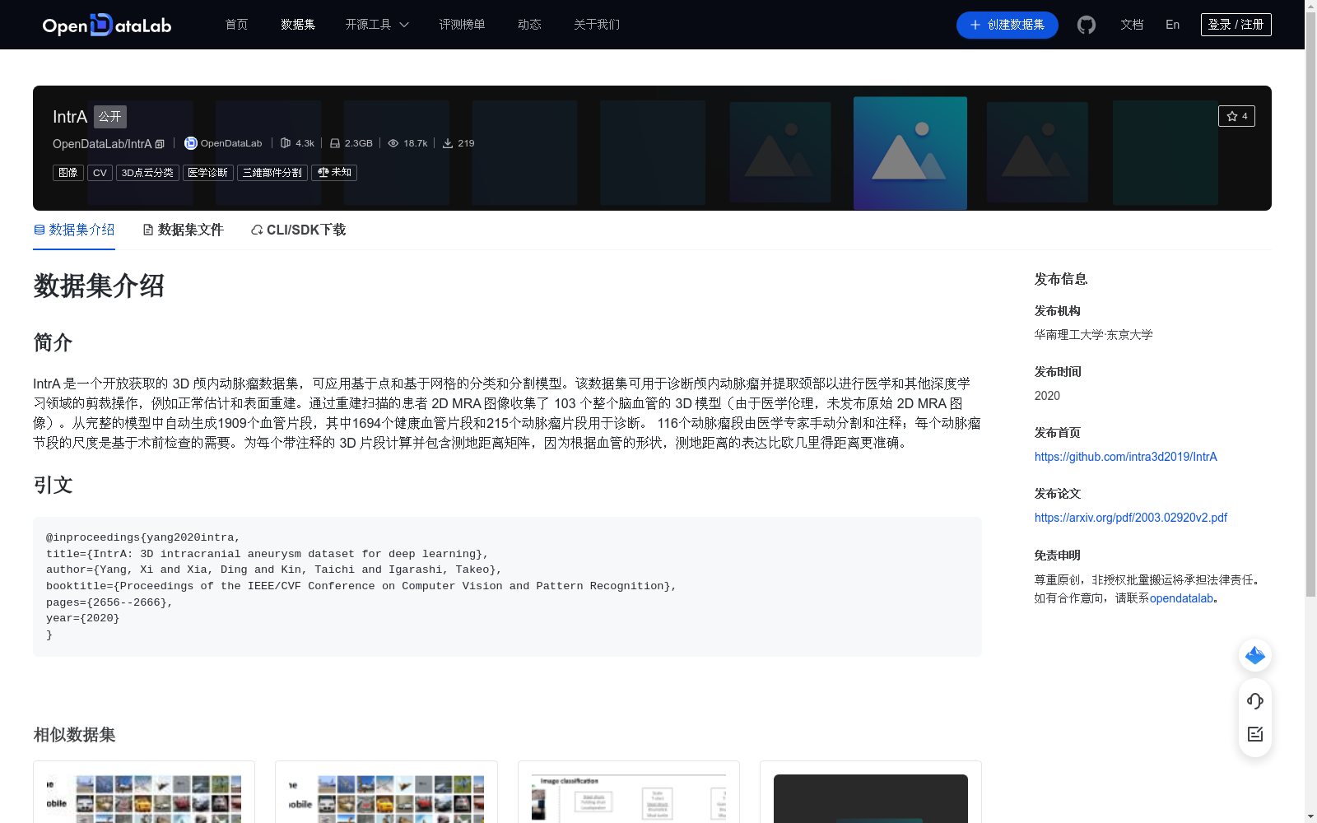Click the 相似数据集 heading

point(74,734)
